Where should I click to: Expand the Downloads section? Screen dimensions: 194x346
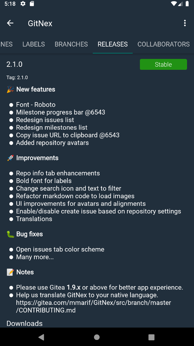(24, 323)
